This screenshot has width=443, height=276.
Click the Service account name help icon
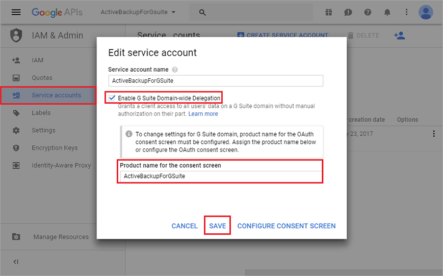tap(175, 70)
